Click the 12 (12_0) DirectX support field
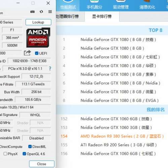Screen dimensions: 168x168 [36, 76]
